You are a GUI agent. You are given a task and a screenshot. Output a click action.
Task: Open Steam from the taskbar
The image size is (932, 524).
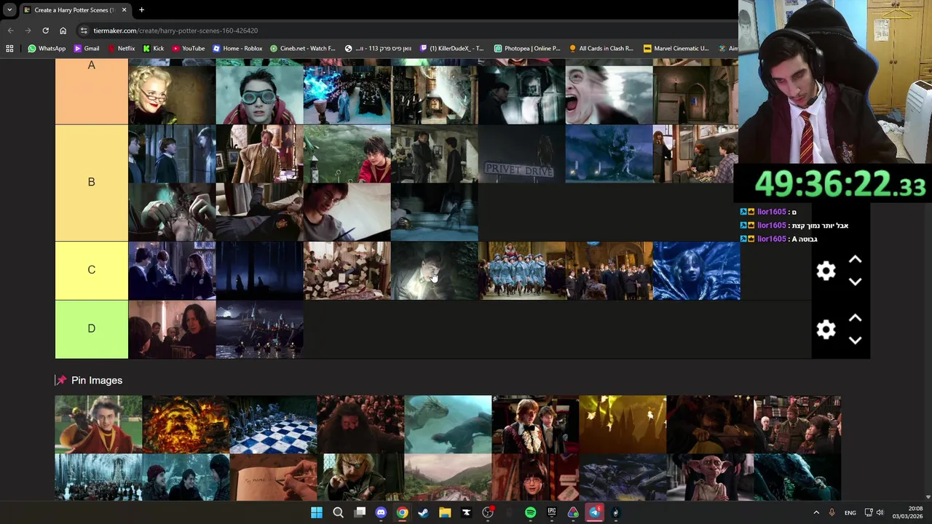pos(423,512)
